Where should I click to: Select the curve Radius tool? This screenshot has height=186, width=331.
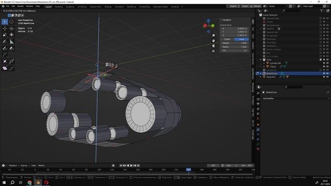pyautogui.click(x=5, y=61)
